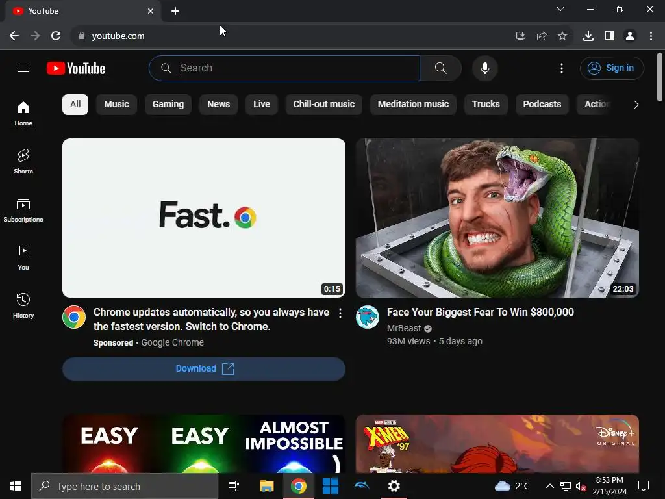
Task: Click browser forward arrow
Action: [35, 36]
